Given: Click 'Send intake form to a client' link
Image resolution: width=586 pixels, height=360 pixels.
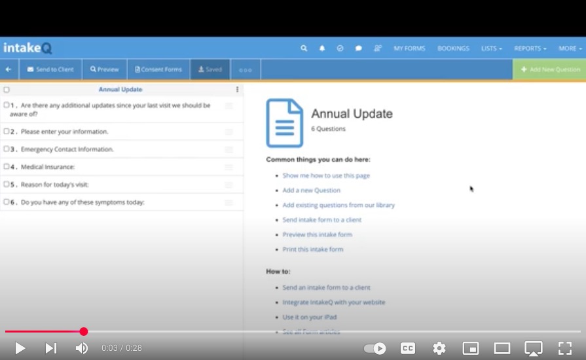Looking at the screenshot, I should point(321,219).
